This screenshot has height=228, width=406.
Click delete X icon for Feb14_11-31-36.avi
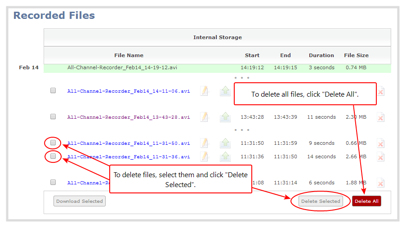tap(380, 157)
